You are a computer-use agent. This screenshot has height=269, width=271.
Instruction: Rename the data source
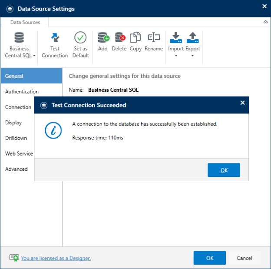[154, 42]
